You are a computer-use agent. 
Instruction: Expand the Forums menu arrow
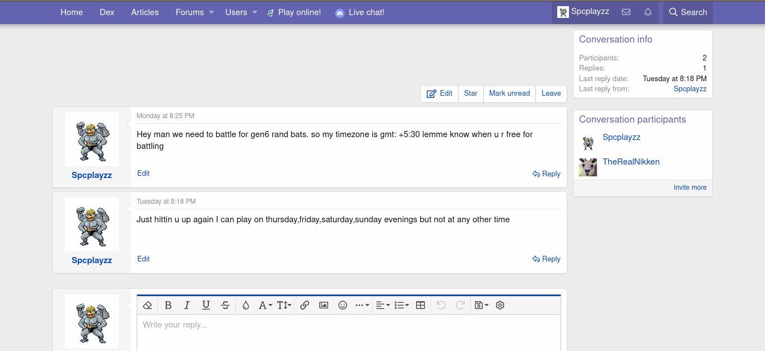[x=212, y=12]
